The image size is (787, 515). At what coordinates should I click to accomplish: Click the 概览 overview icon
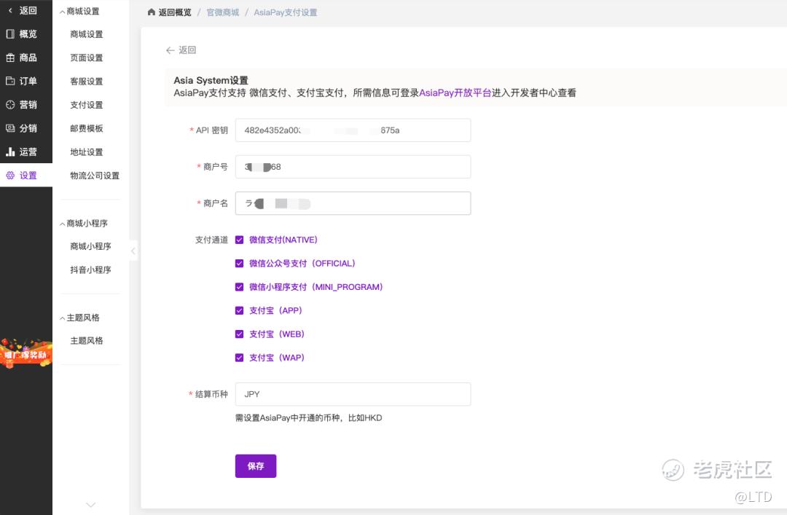pos(10,34)
